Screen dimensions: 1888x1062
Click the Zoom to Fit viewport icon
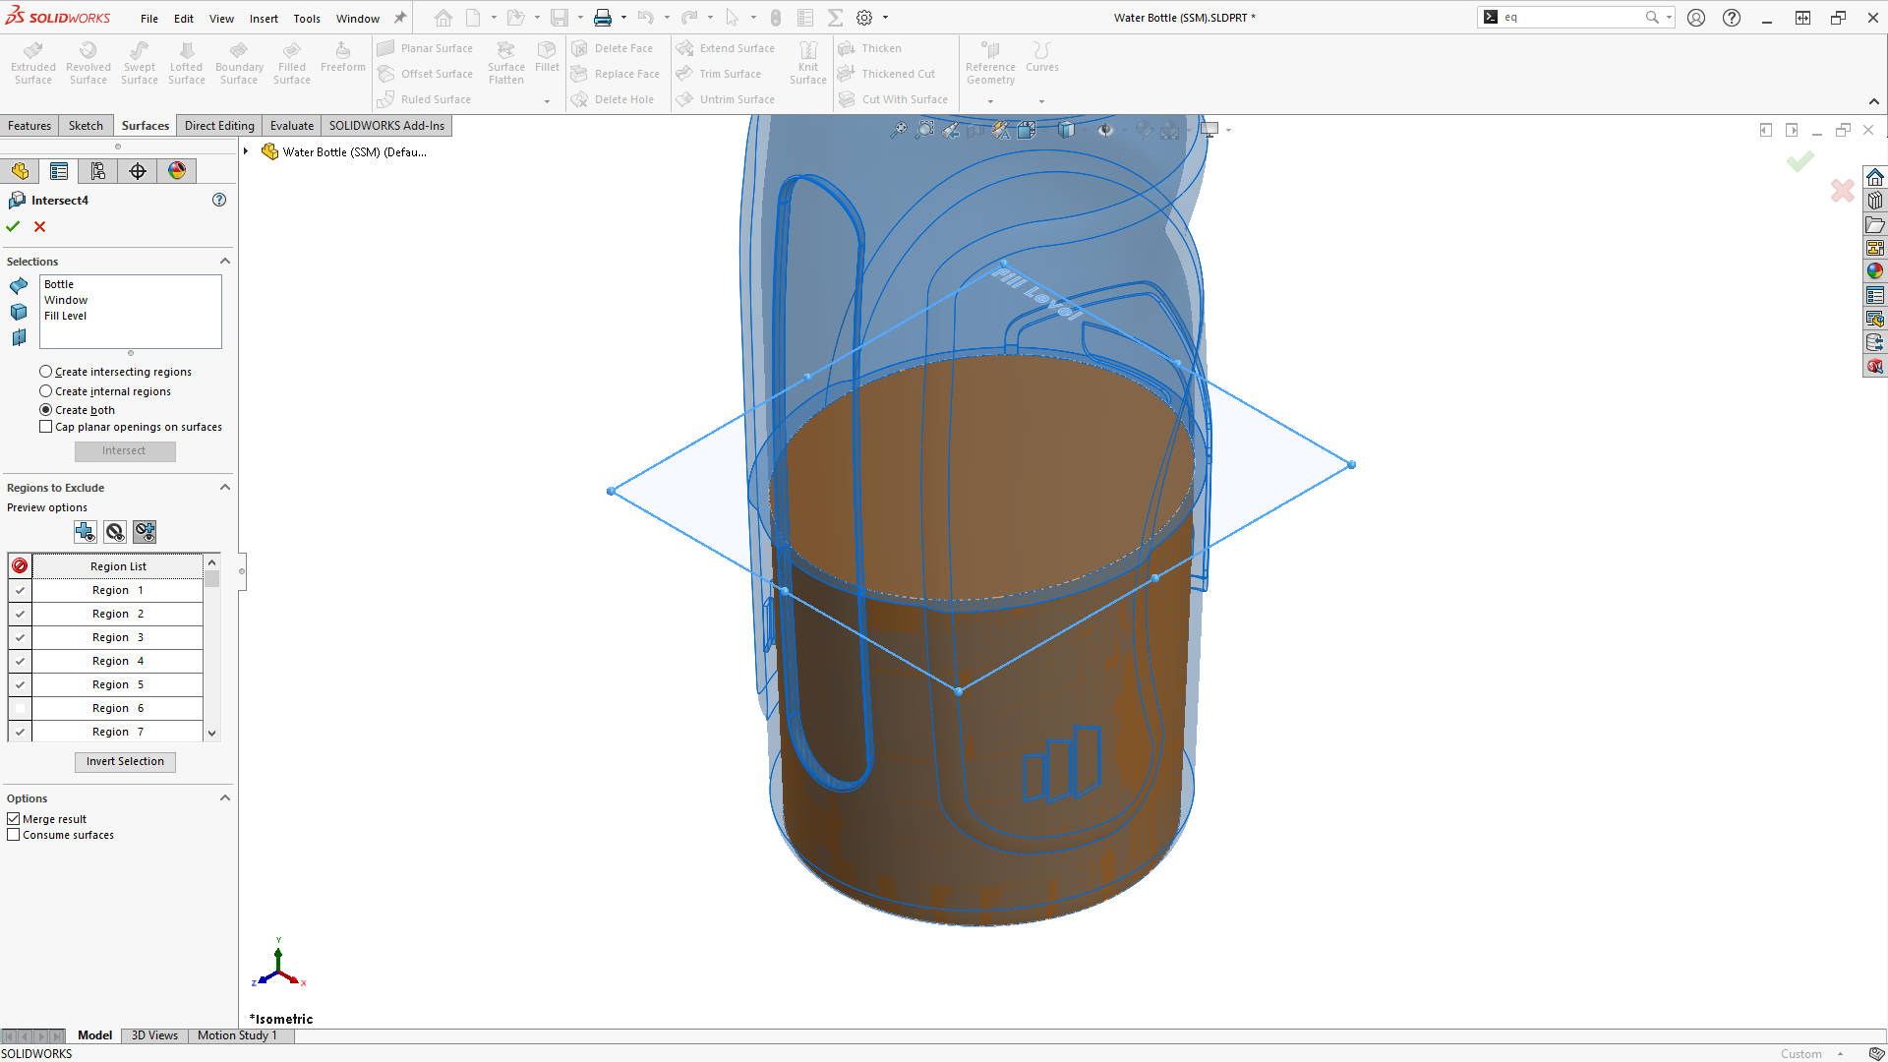(x=898, y=129)
